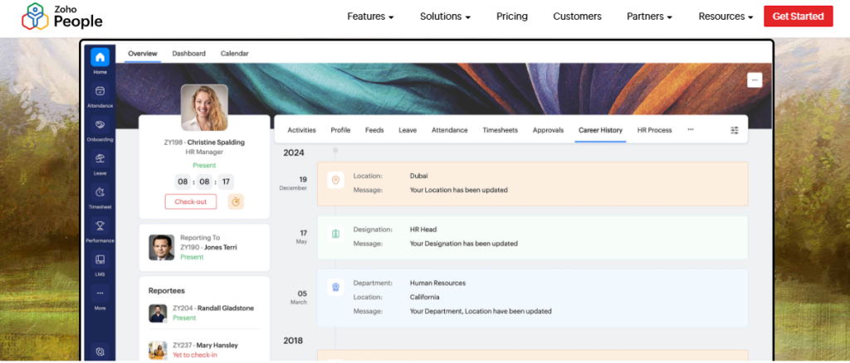Click the 'Dubai' location value

click(419, 176)
